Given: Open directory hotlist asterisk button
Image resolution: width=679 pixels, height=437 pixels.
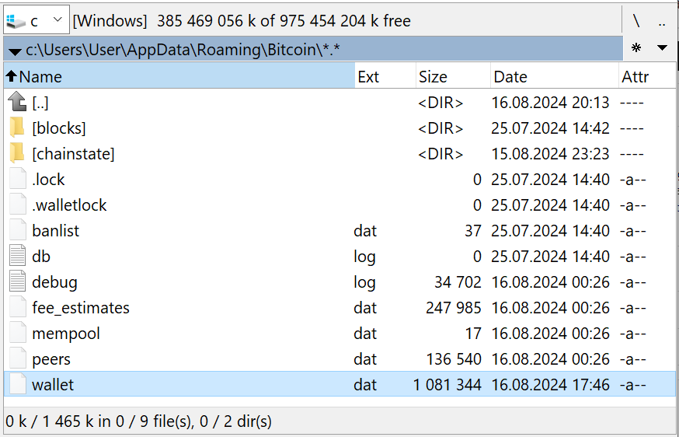Looking at the screenshot, I should coord(636,47).
